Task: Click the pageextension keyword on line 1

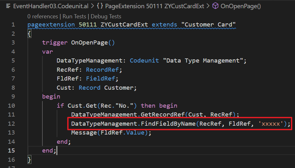Action: pos(51,25)
